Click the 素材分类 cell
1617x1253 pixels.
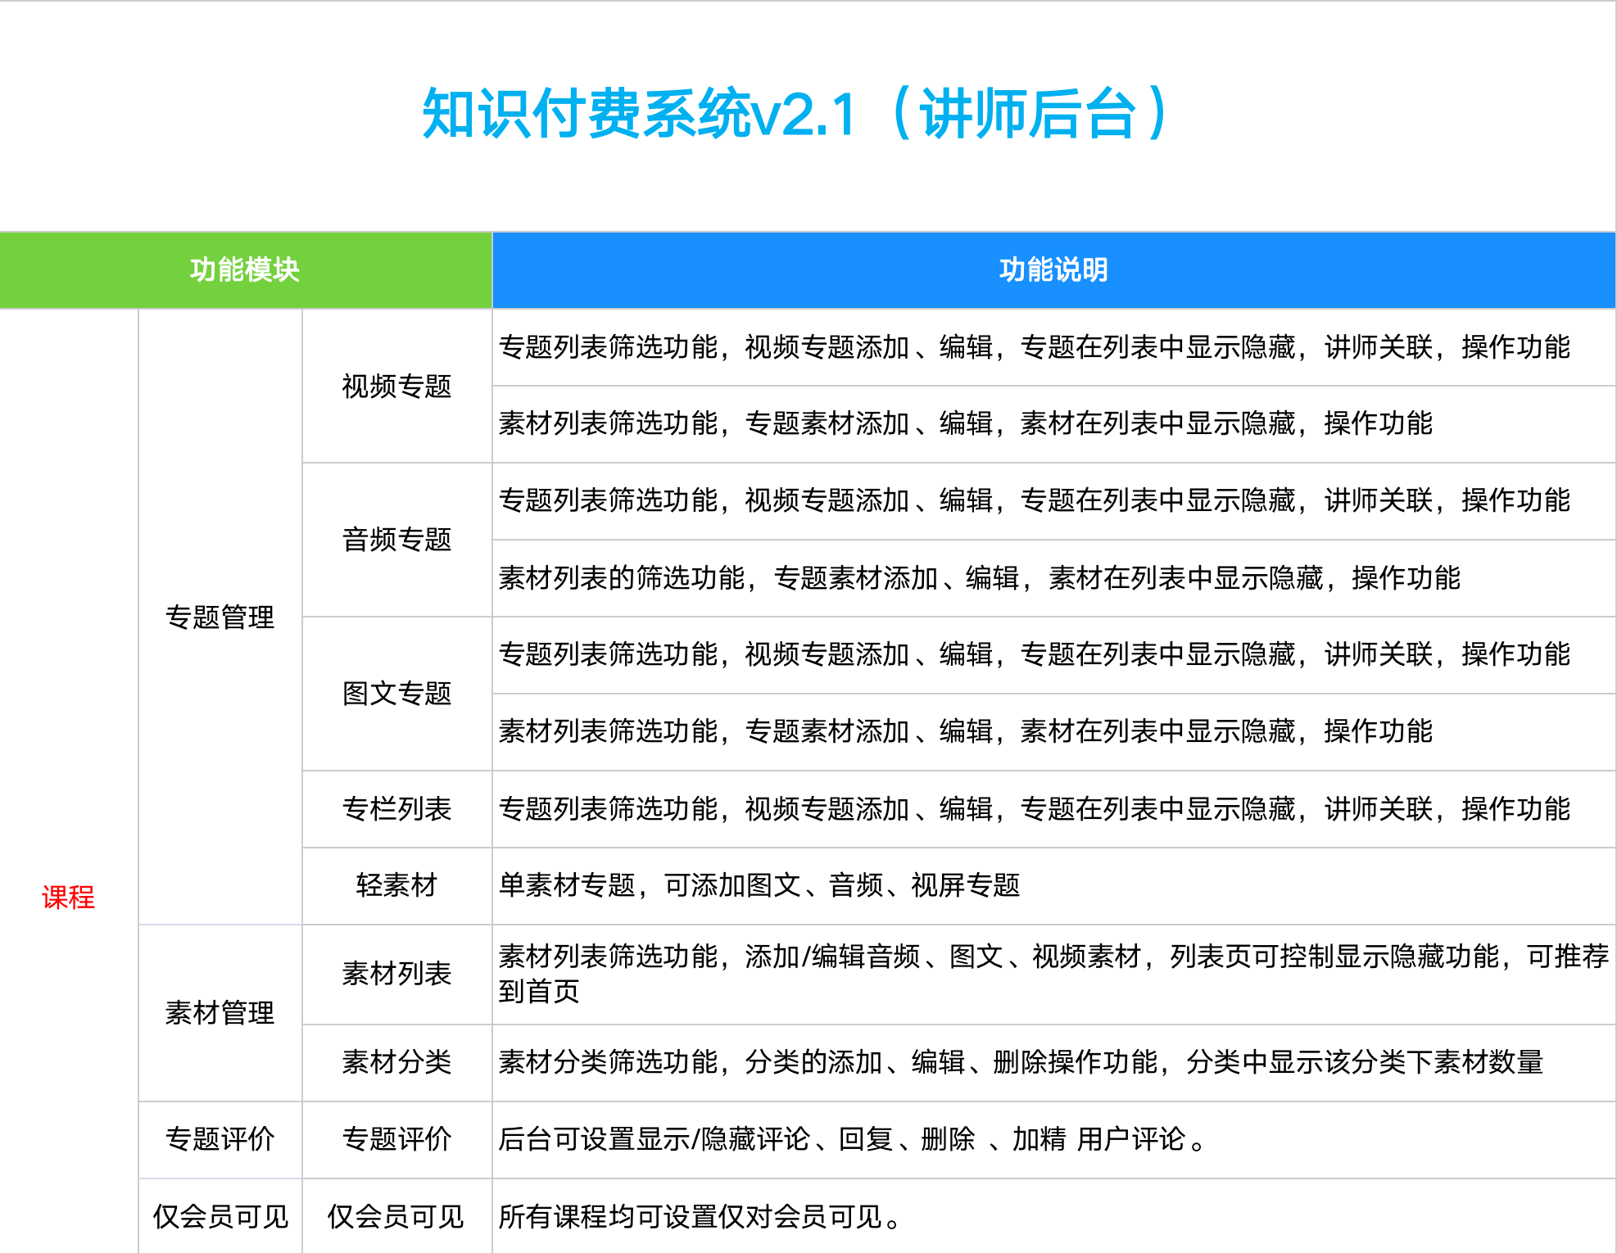[x=396, y=1062]
